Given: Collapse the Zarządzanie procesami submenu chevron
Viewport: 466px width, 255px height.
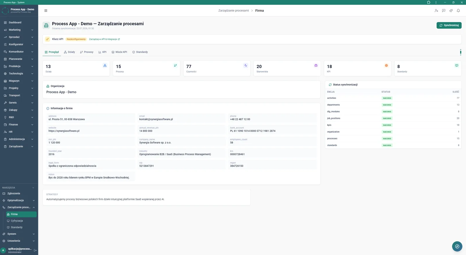Looking at the screenshot, I should pyautogui.click(x=34, y=208).
